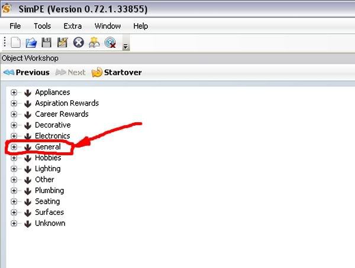Select the Appliances category label
This screenshot has width=355, height=268.
(x=53, y=92)
